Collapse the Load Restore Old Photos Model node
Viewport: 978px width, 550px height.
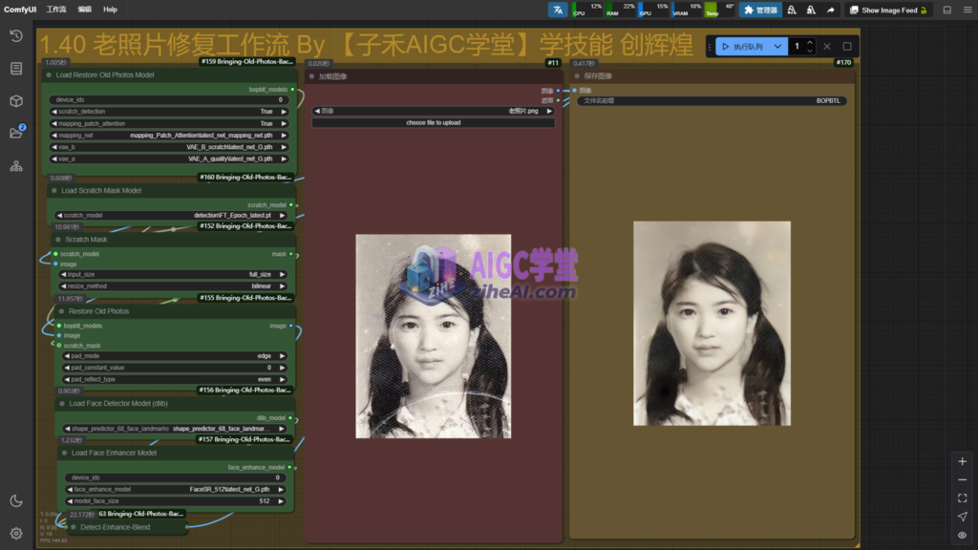(x=49, y=74)
